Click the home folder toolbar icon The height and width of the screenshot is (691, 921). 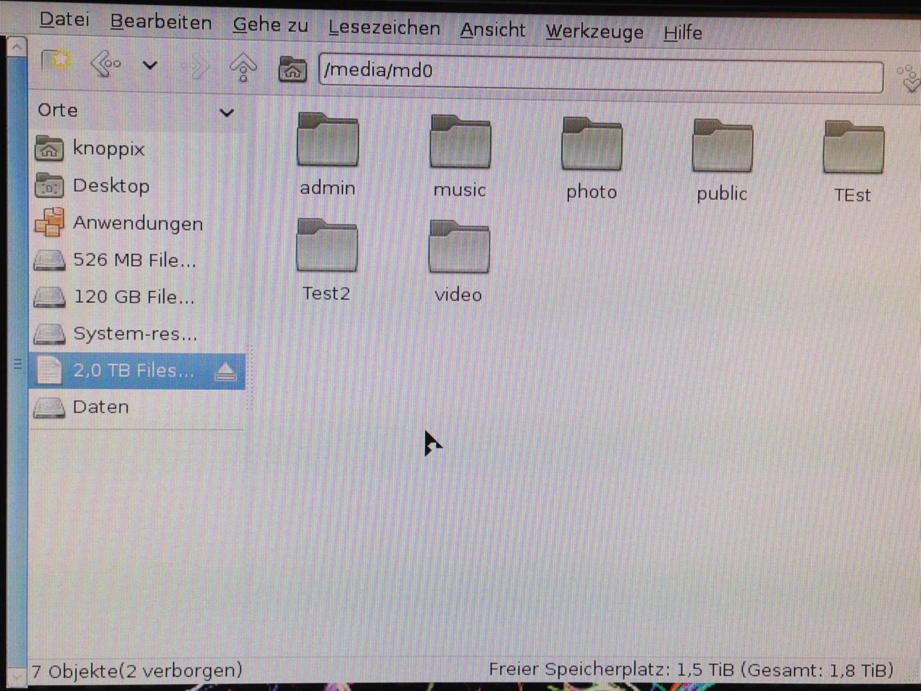pos(292,70)
